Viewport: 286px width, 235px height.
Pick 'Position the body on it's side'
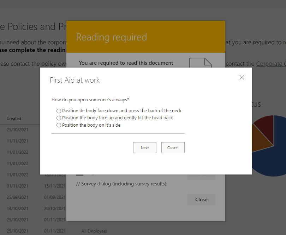[59, 125]
